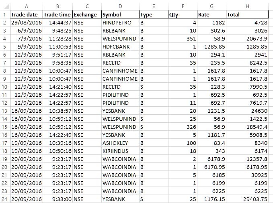273x203 pixels.
Task: Click the Qty header cell
Action: (183, 14)
